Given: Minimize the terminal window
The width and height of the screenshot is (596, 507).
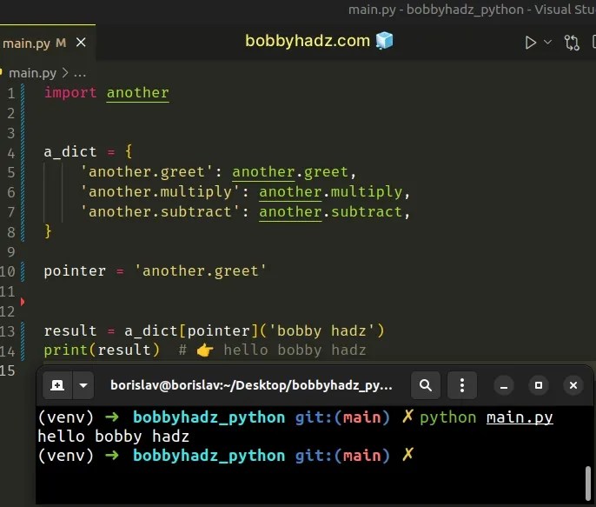Looking at the screenshot, I should [x=504, y=385].
